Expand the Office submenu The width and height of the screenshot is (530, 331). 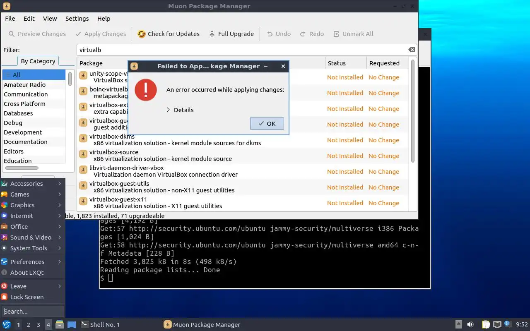tap(32, 227)
